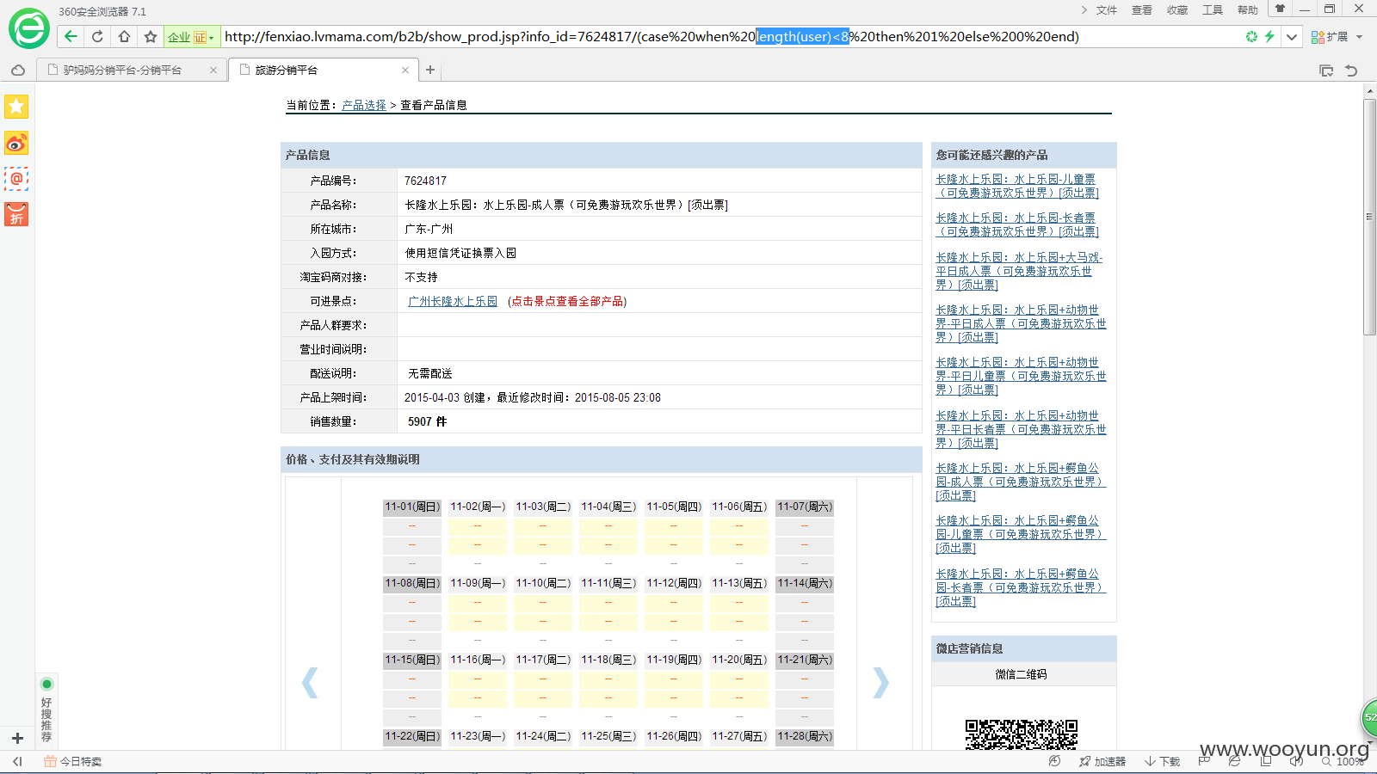Image resolution: width=1377 pixels, height=774 pixels.
Task: Close the 驴妈妈分销平台 tab
Action: point(213,70)
